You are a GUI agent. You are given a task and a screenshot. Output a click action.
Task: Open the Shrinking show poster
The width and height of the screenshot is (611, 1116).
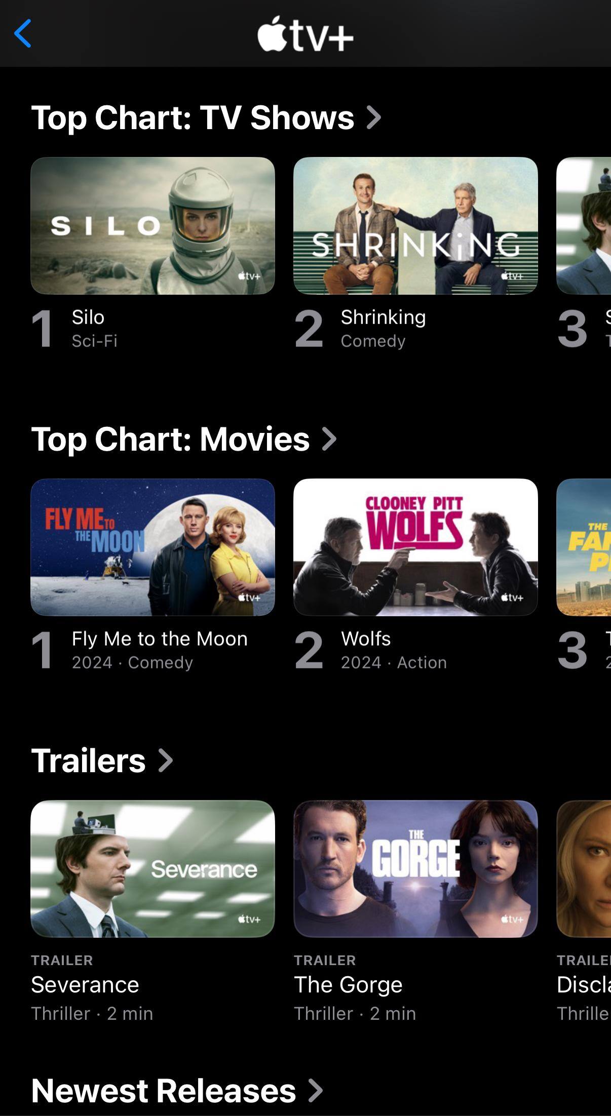pos(415,226)
